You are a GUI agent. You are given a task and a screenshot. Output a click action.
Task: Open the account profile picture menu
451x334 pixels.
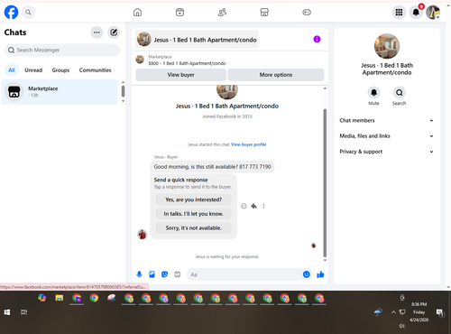point(433,13)
